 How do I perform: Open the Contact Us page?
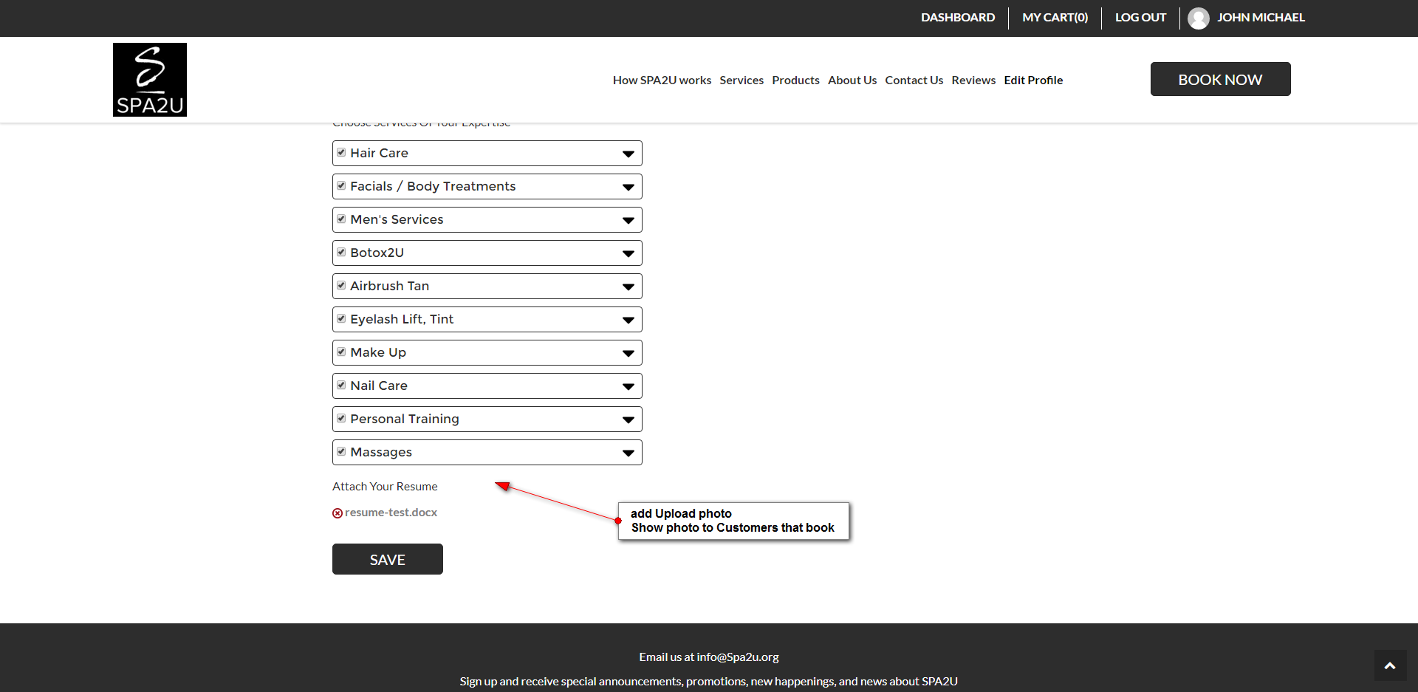[x=914, y=80]
